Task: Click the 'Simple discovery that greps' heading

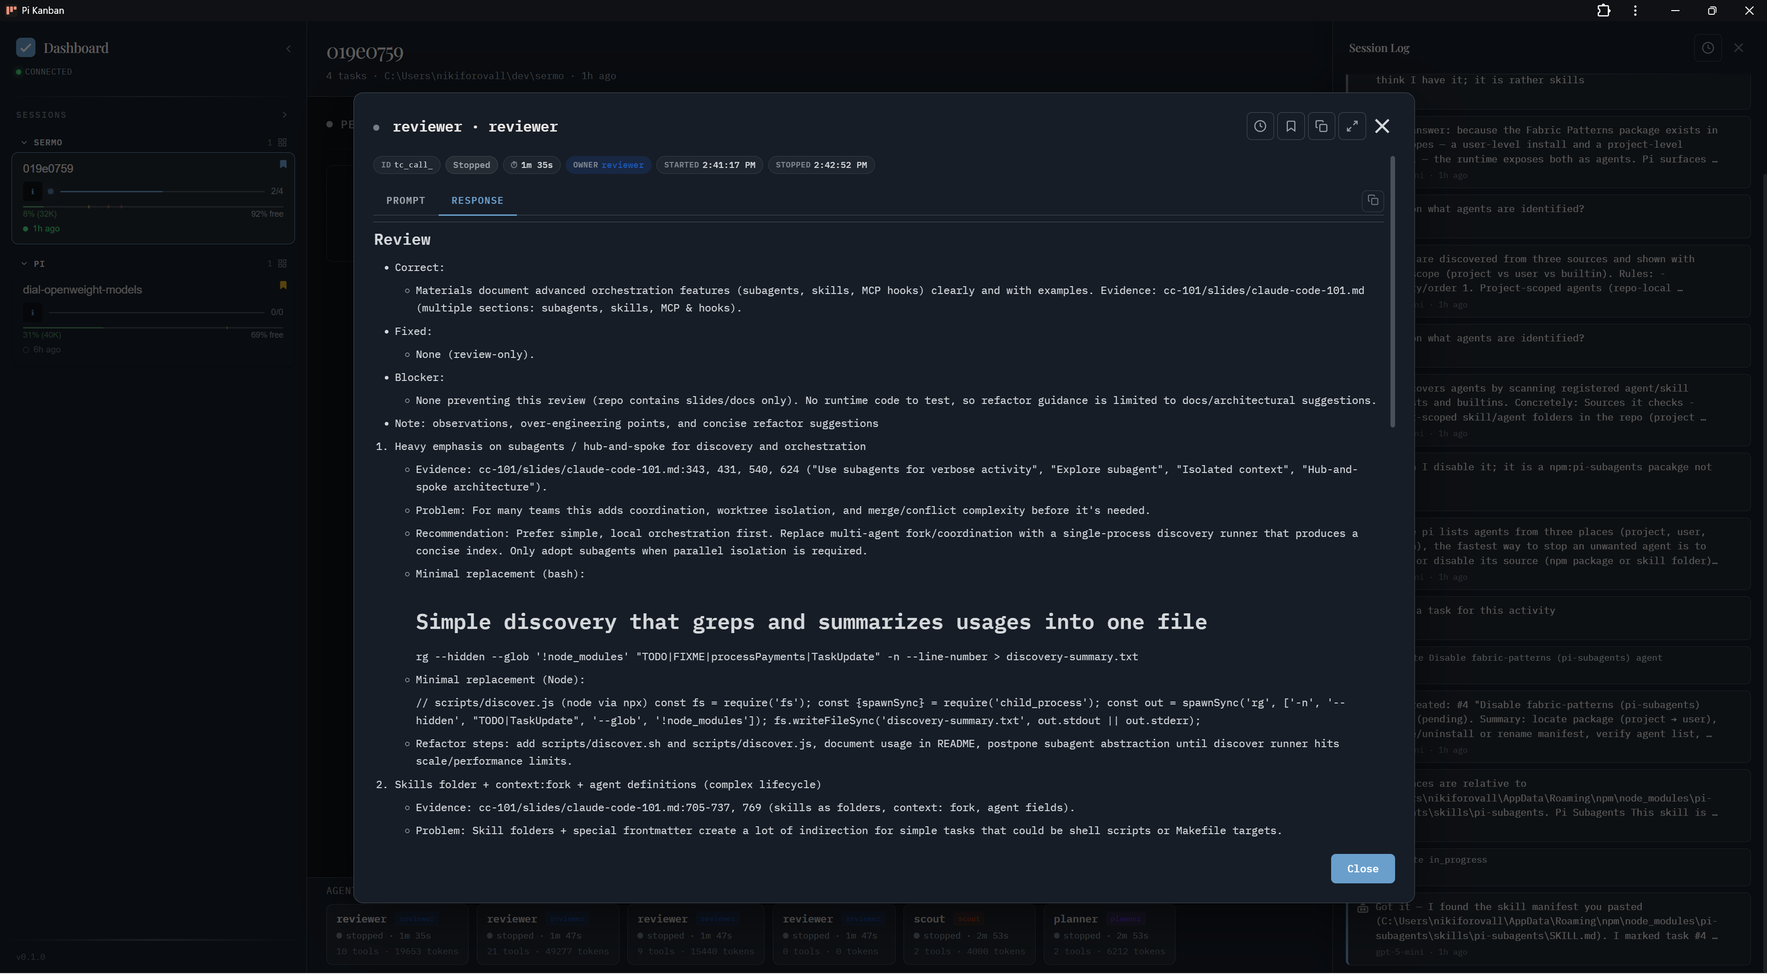Action: 811,622
